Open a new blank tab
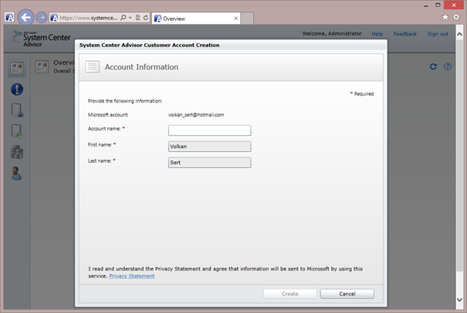This screenshot has height=313, width=467. 247,19
